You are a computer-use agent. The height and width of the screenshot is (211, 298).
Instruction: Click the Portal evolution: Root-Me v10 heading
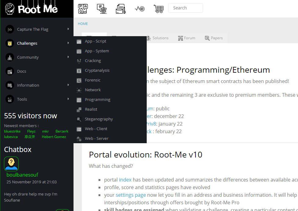click(x=145, y=155)
